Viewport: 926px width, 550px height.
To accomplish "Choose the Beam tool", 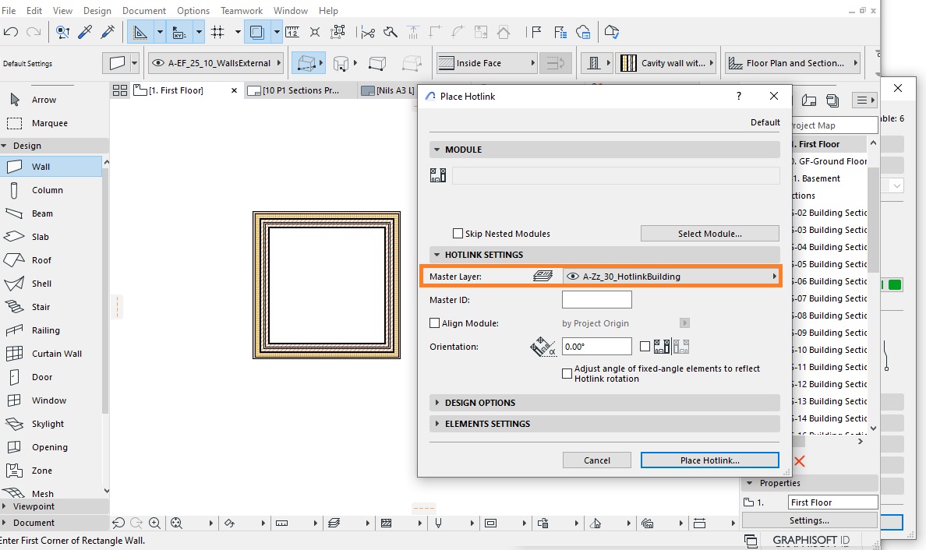I will [x=43, y=213].
